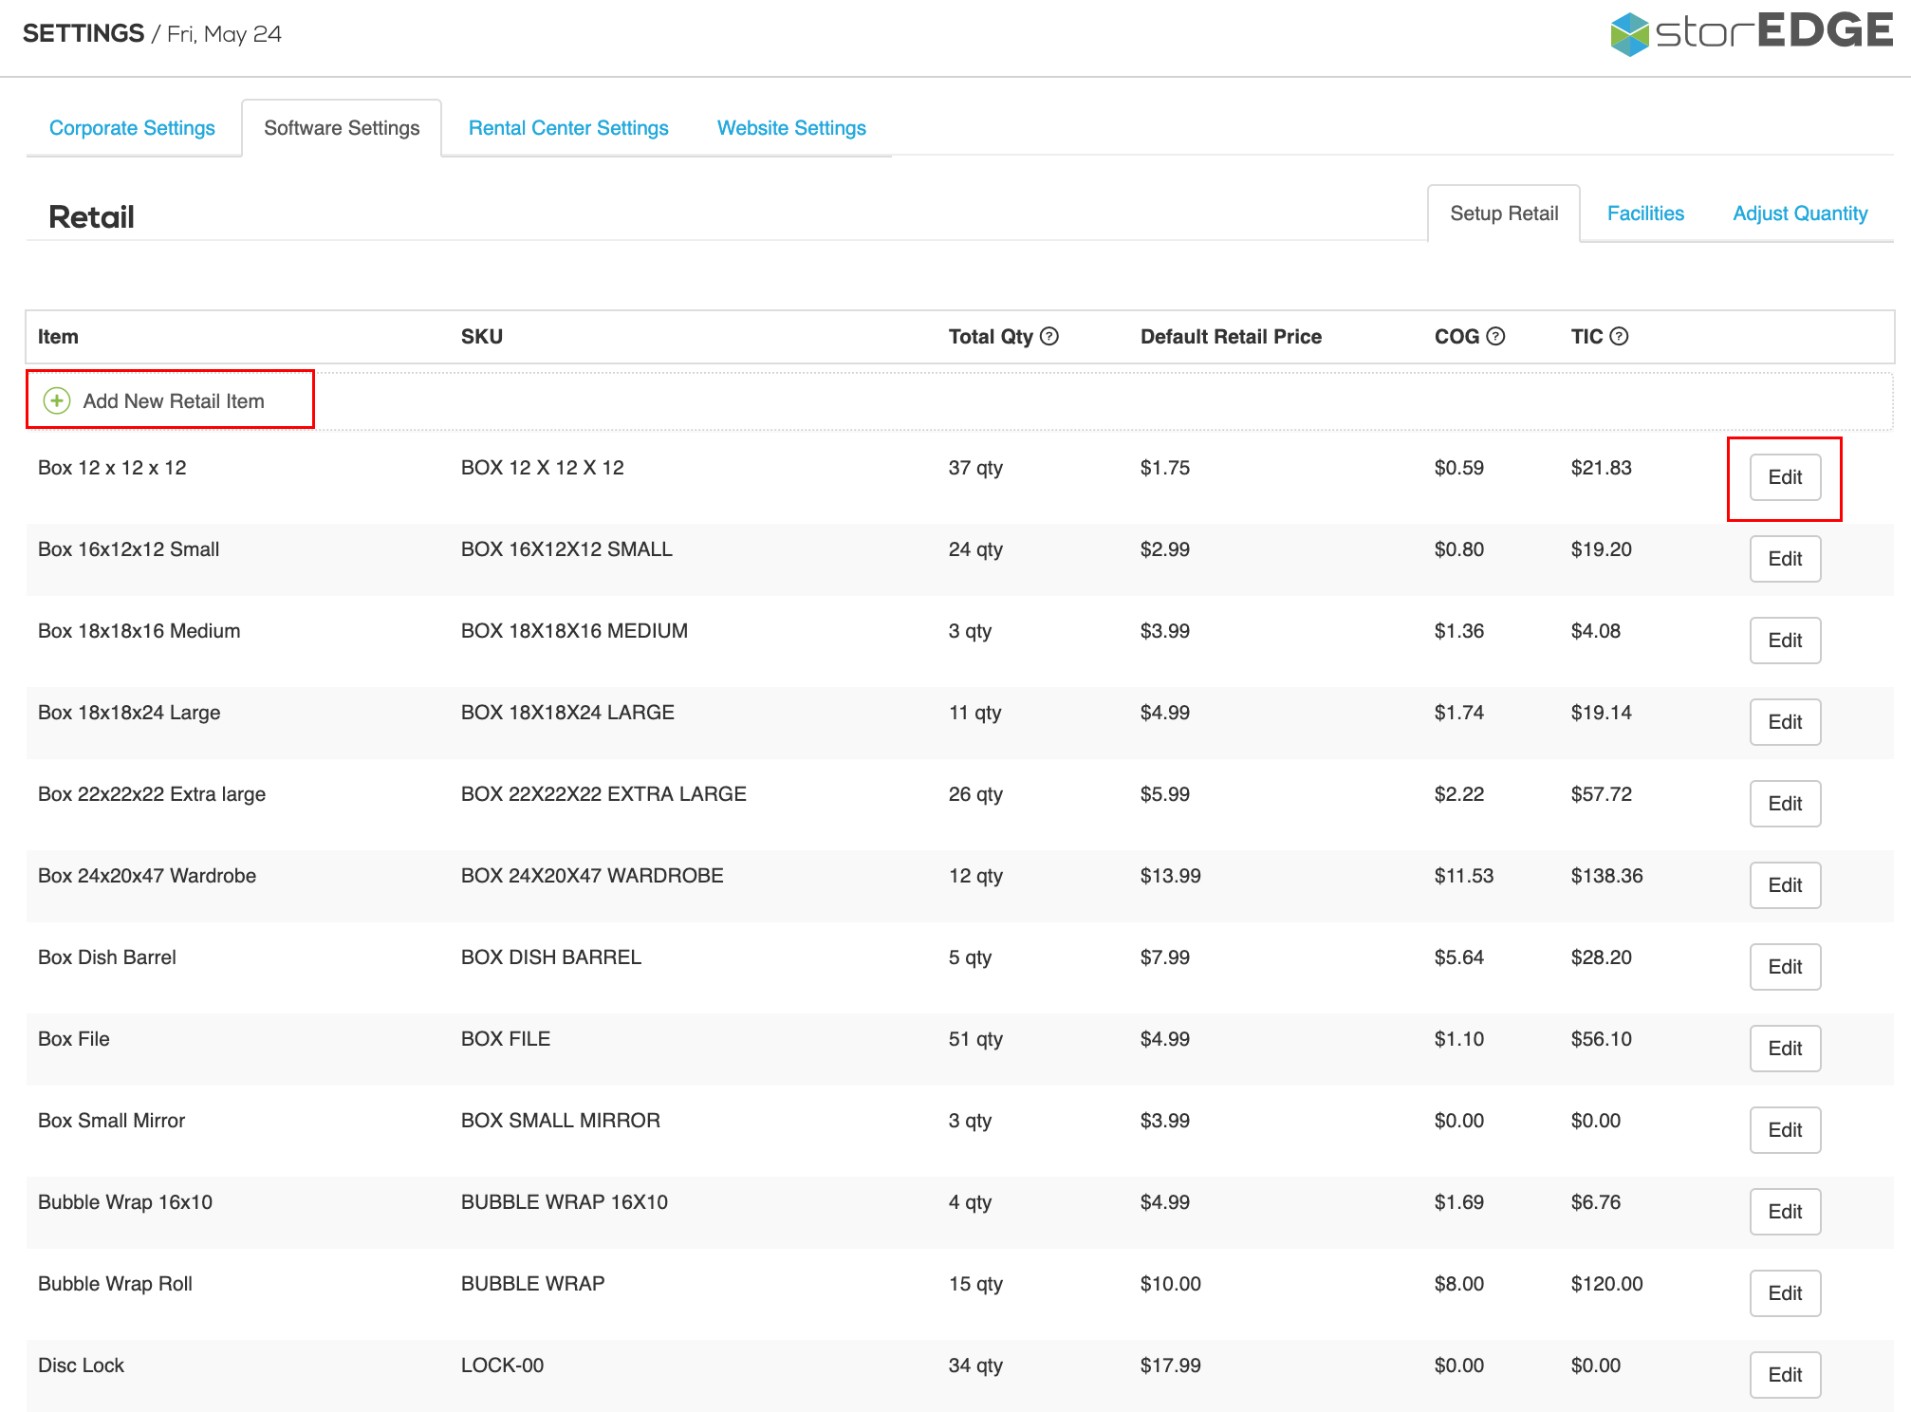Click the Default Retail Price header

1231,336
